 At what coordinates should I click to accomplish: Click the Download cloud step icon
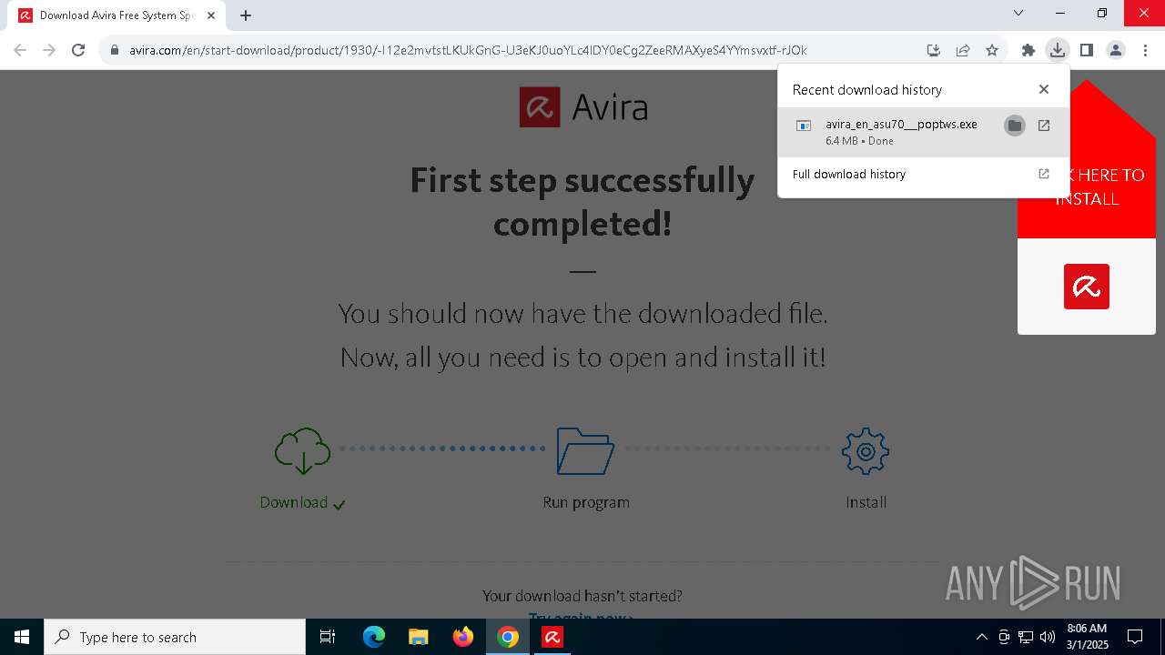click(x=302, y=450)
